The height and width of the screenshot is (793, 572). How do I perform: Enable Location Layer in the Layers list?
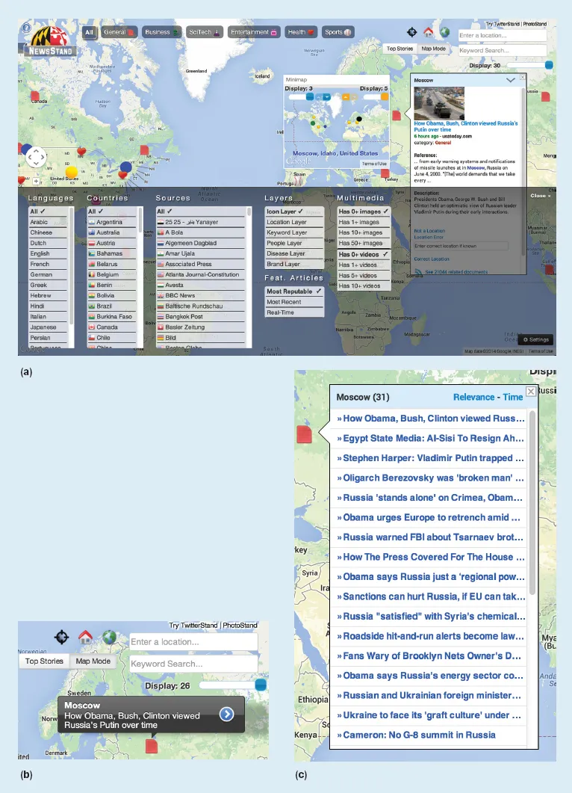294,222
